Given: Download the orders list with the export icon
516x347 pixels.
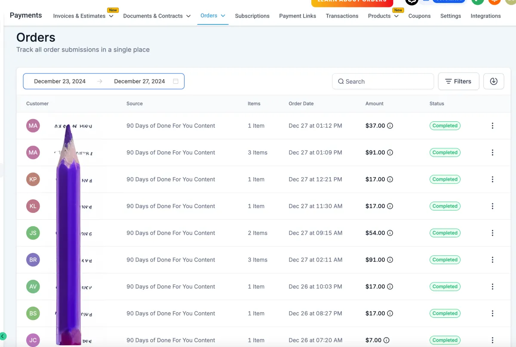Looking at the screenshot, I should click(x=494, y=81).
